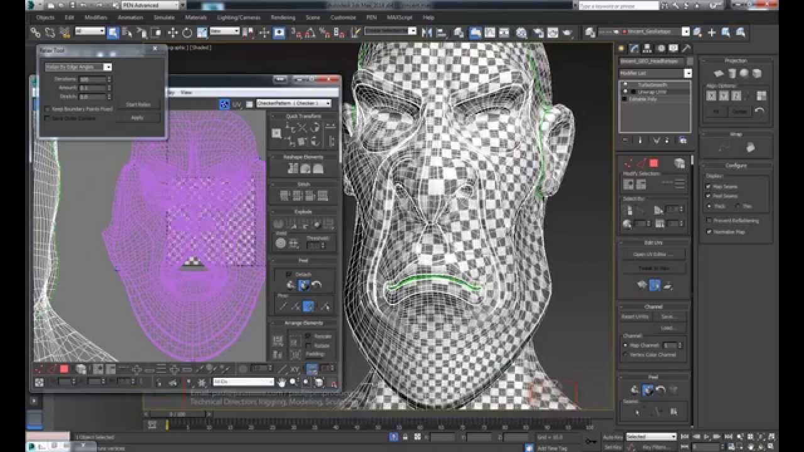Viewport: 804px width, 452px height.
Task: Open the selection filter All dropdown
Action: 90,31
